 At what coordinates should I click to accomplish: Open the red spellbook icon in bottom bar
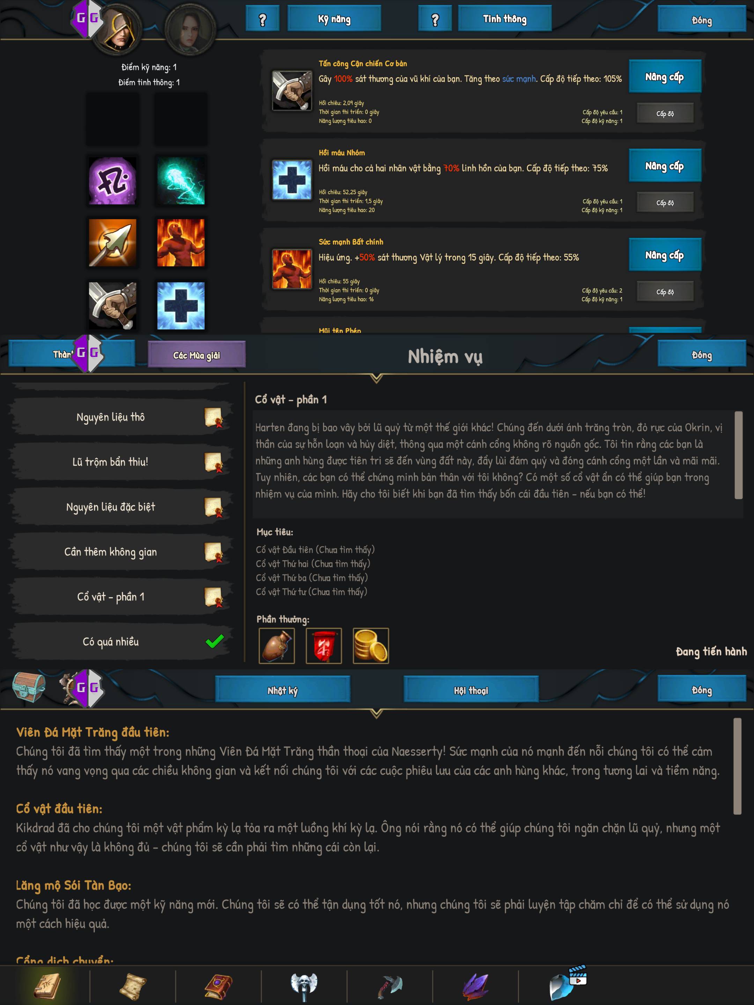pos(218,987)
